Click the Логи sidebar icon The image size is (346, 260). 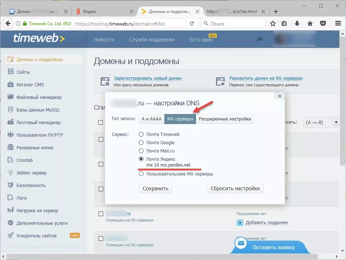[x=10, y=197]
